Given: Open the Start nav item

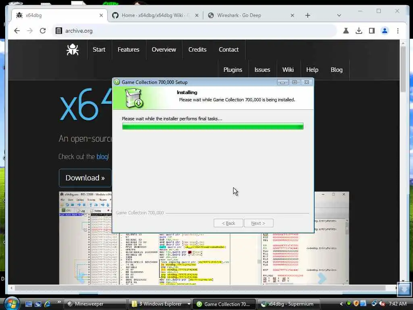Looking at the screenshot, I should tap(99, 50).
